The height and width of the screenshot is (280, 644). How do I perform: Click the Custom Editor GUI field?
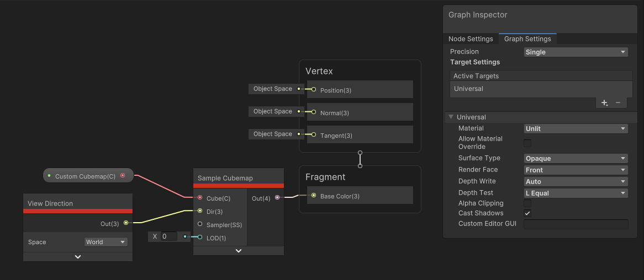pyautogui.click(x=576, y=224)
